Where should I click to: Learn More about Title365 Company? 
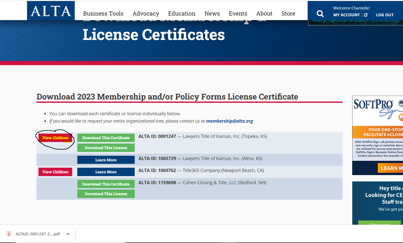click(x=106, y=172)
